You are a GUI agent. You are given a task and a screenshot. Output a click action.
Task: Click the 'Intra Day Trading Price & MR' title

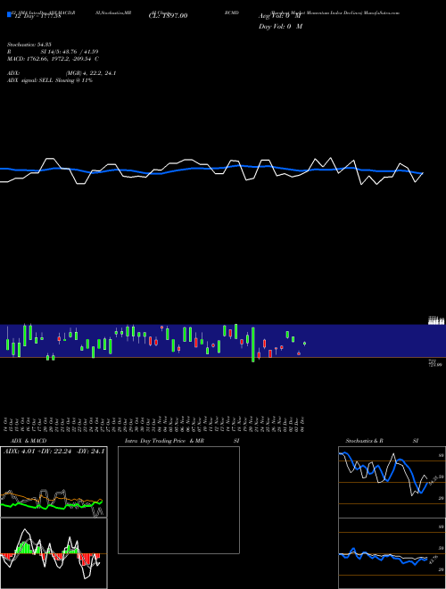[x=164, y=441]
